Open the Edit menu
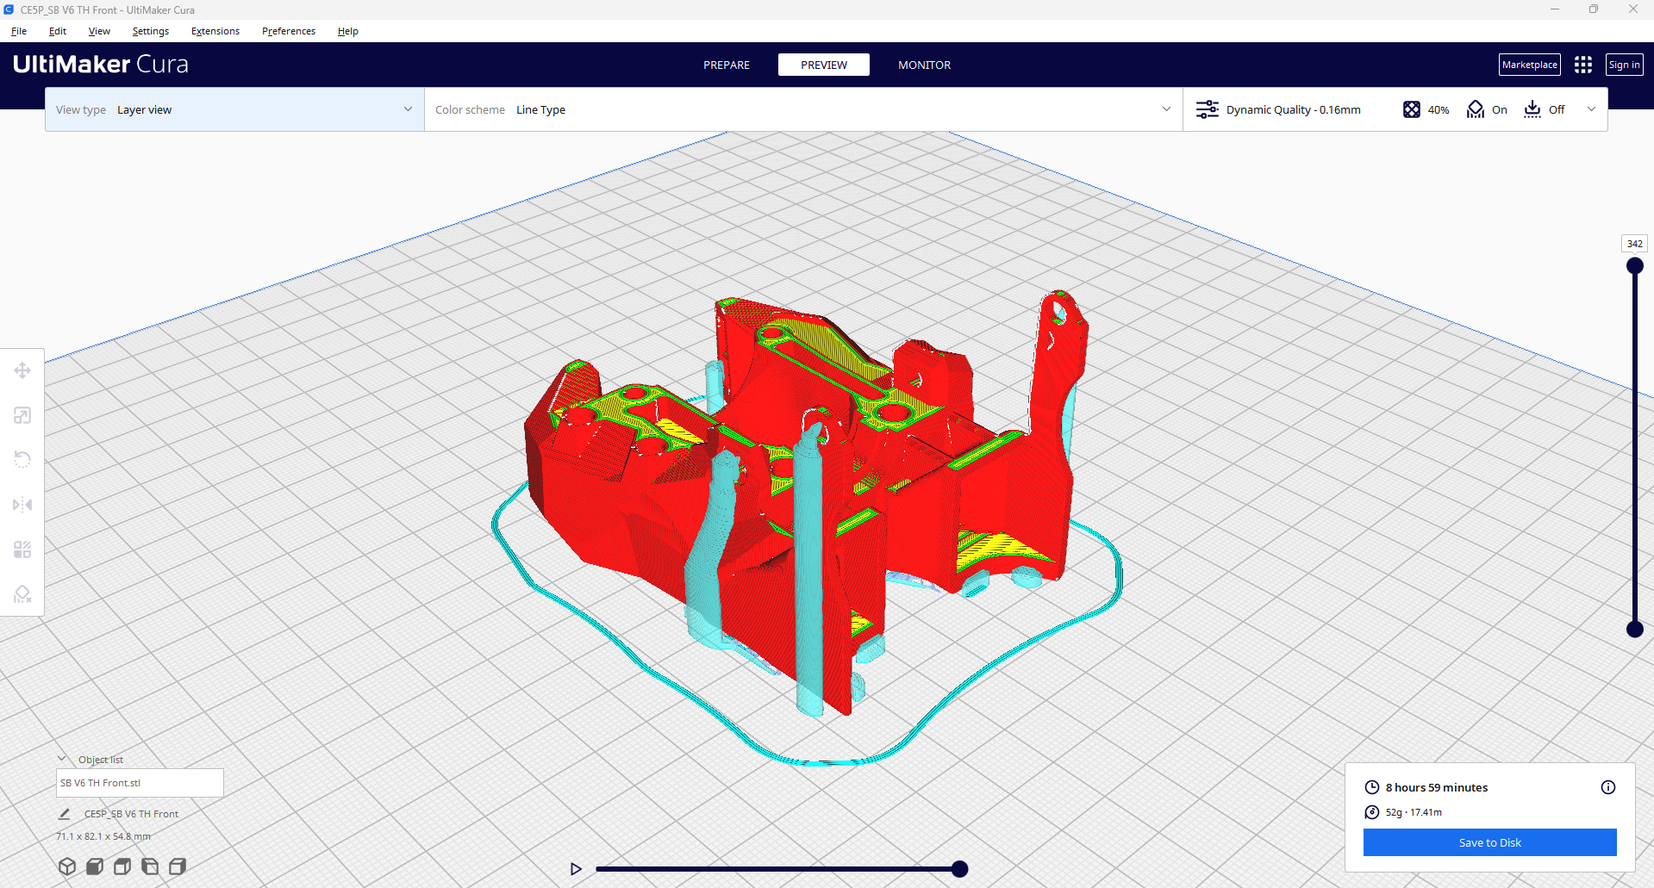Viewport: 1654px width, 888px height. tap(58, 31)
